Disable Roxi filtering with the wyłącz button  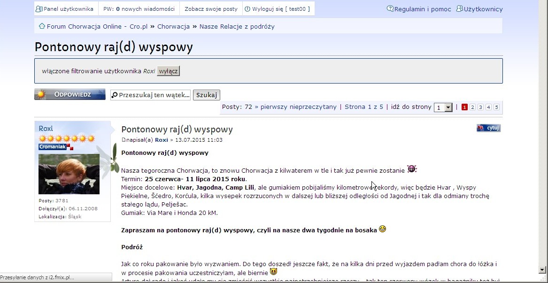(x=168, y=71)
